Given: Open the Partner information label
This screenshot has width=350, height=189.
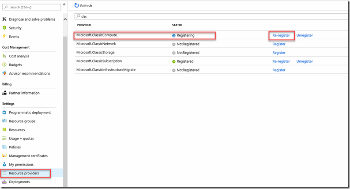Looking at the screenshot, I should [24, 93].
